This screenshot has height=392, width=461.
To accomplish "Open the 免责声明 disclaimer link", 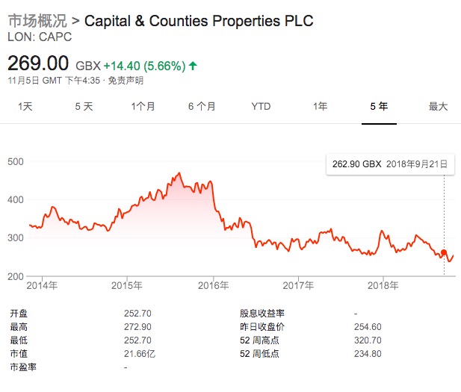I will click(x=126, y=81).
